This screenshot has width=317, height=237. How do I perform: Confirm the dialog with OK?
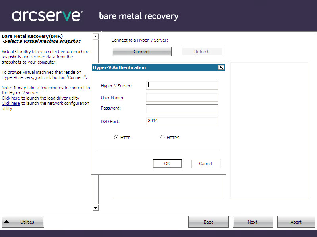(x=167, y=164)
